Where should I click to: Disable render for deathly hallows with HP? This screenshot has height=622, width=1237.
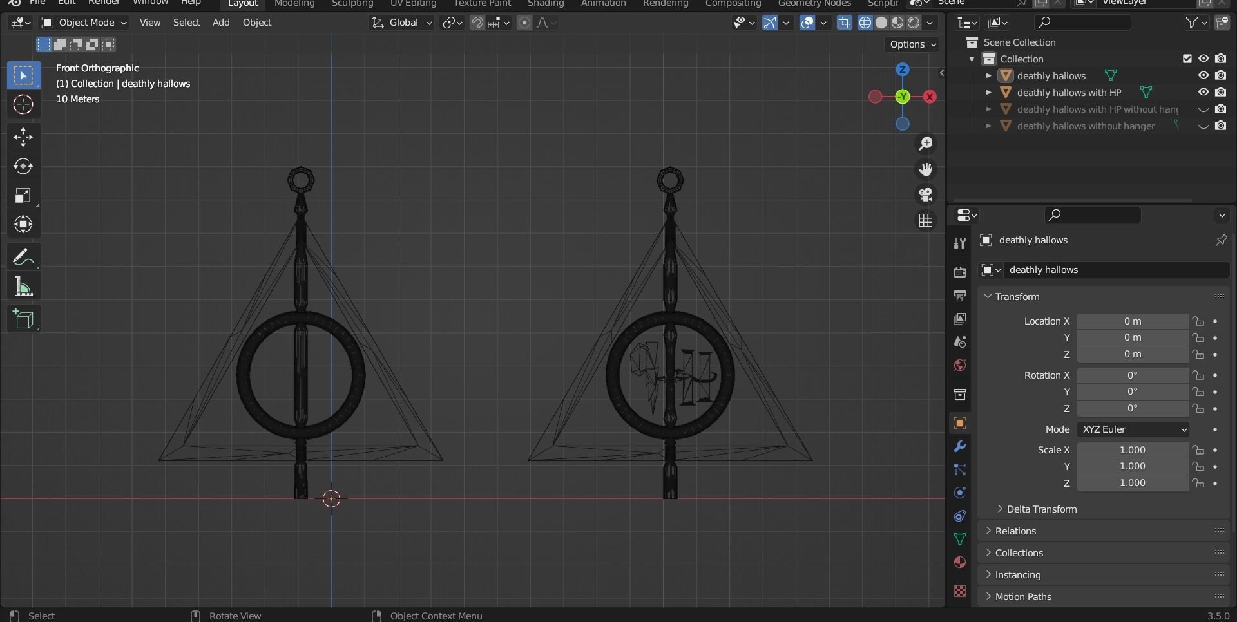pyautogui.click(x=1221, y=92)
